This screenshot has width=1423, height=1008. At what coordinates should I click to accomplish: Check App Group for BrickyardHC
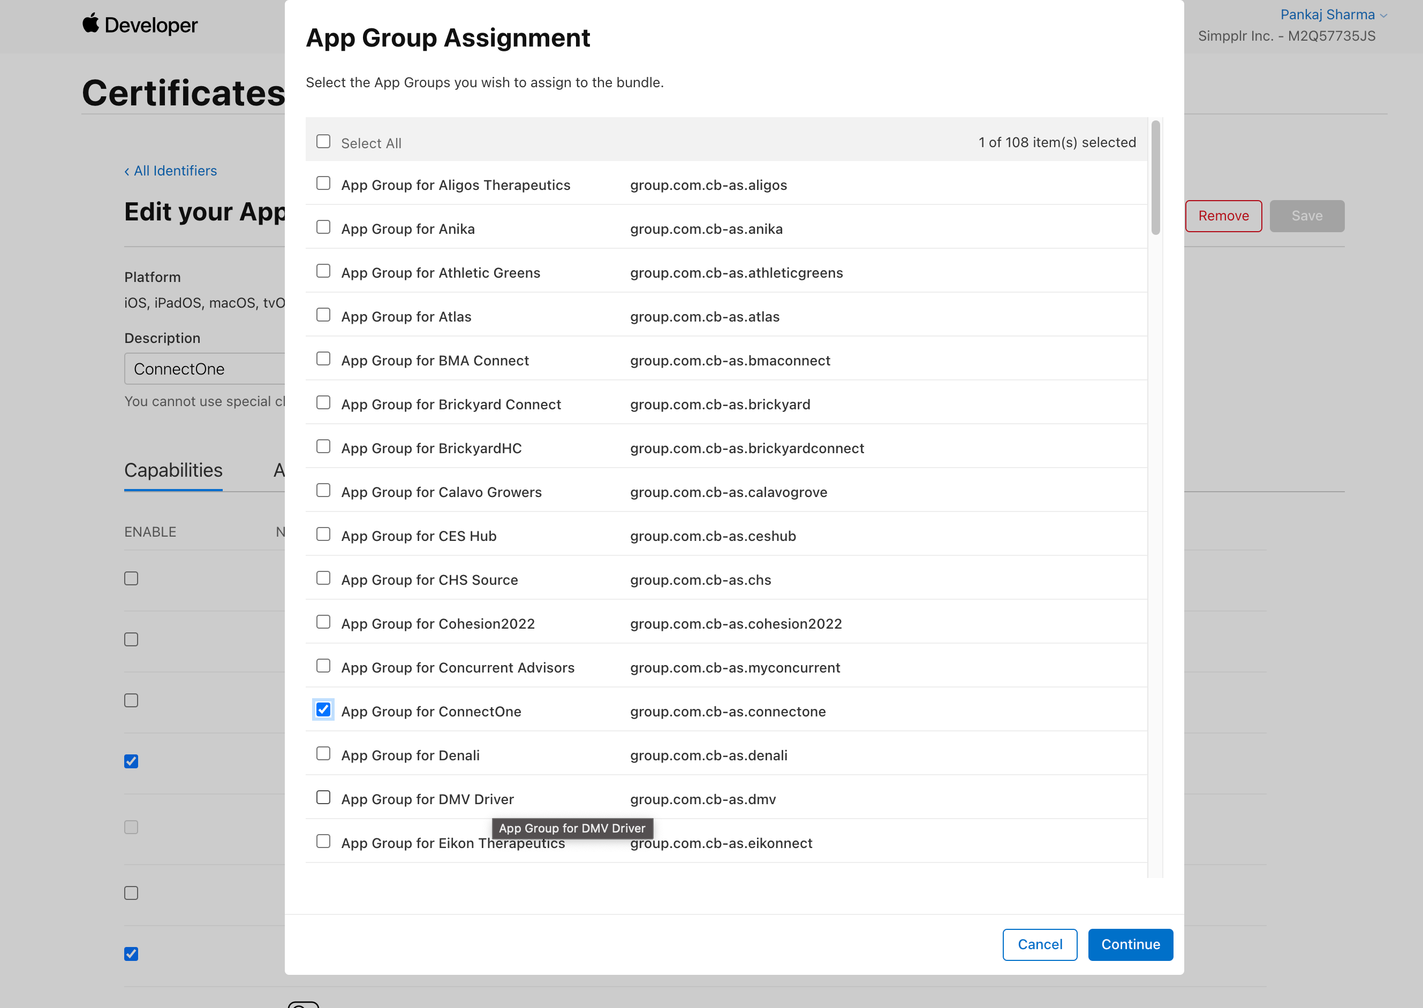[x=323, y=446]
